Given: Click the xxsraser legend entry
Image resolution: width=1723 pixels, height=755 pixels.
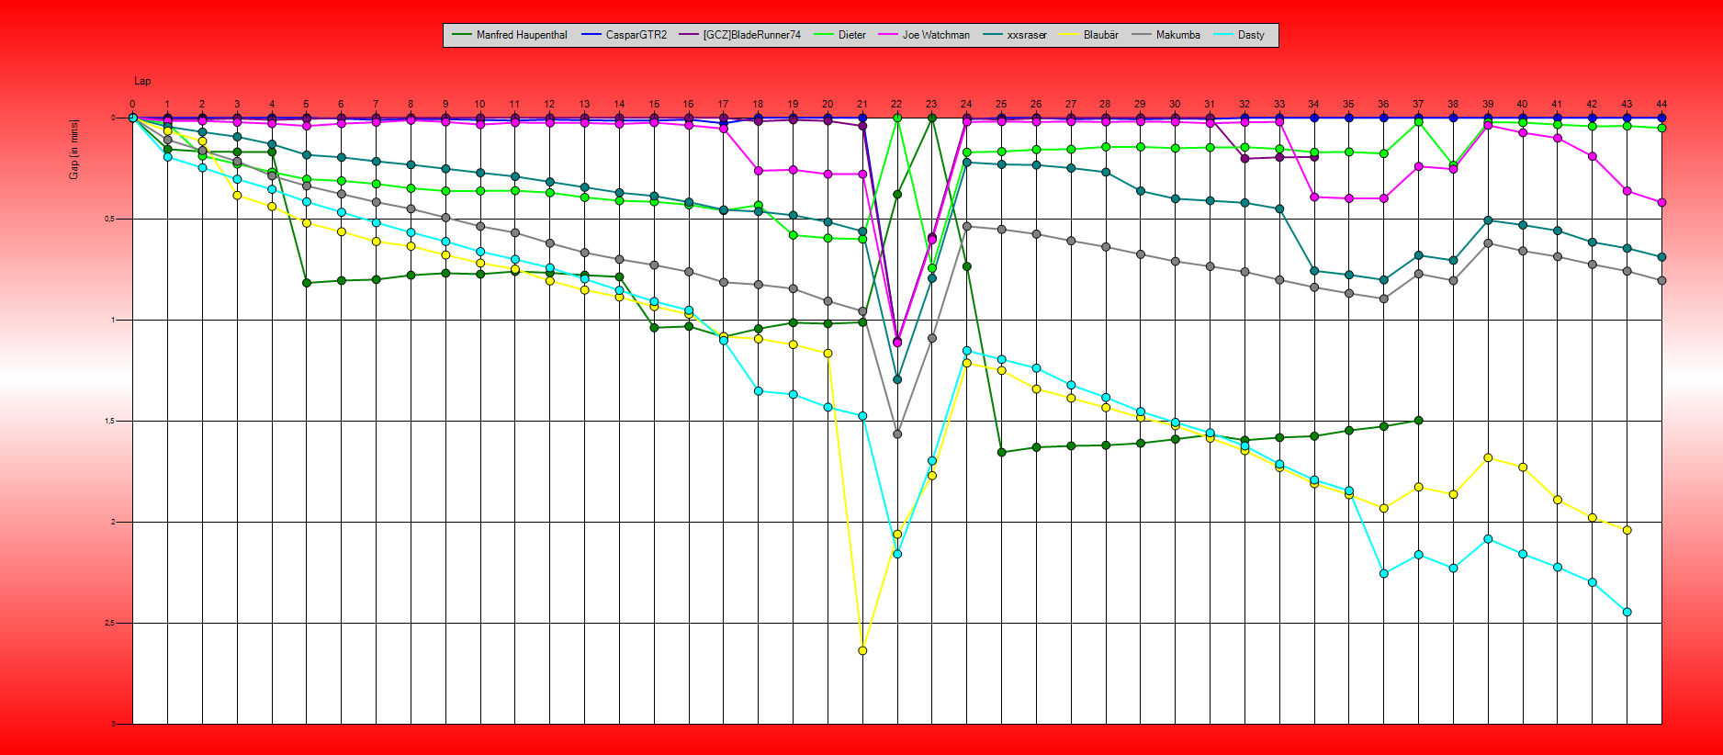Looking at the screenshot, I should pyautogui.click(x=1014, y=35).
